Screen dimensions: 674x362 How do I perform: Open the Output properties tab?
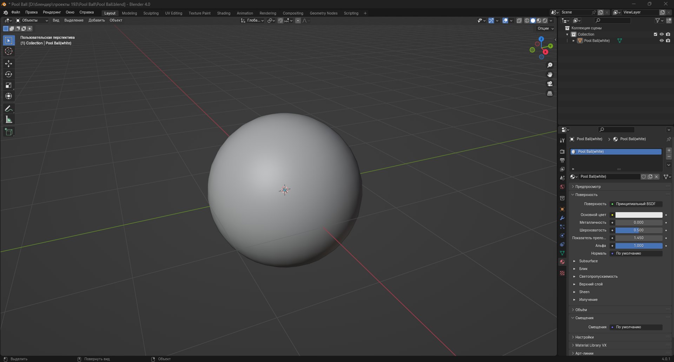tap(562, 160)
